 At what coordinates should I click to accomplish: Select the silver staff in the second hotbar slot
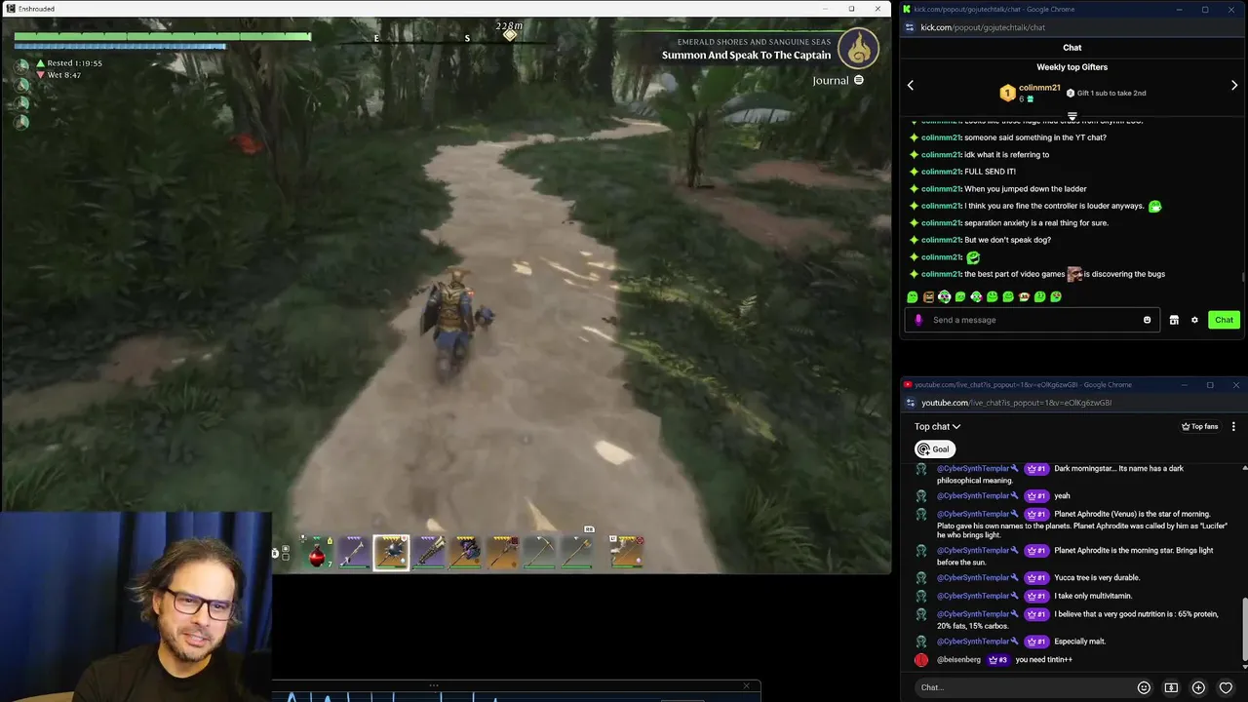[x=353, y=553]
